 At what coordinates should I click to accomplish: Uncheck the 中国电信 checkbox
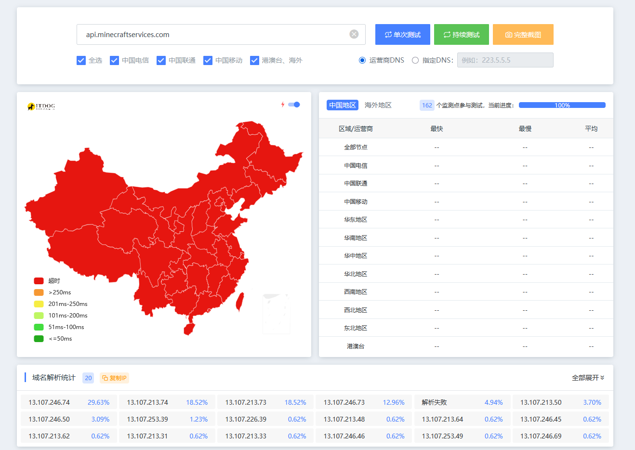point(114,60)
